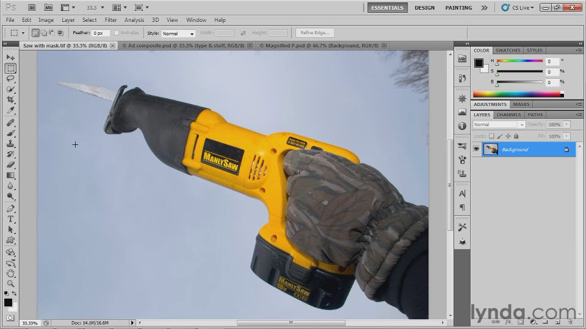Choose Intersect with selection mode
This screenshot has width=586, height=329.
(60, 33)
